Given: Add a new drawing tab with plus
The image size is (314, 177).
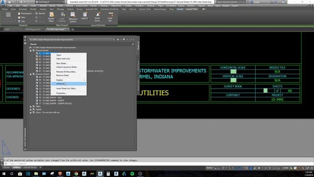Looking at the screenshot, I should point(73,29).
